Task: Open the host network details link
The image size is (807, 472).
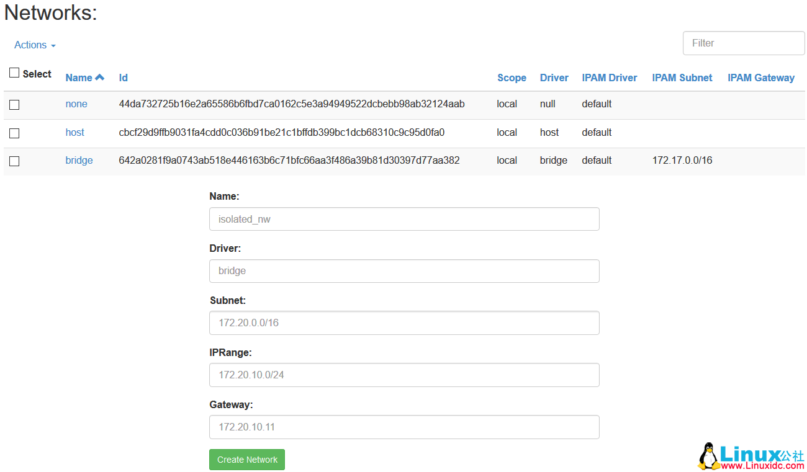Action: pyautogui.click(x=74, y=132)
